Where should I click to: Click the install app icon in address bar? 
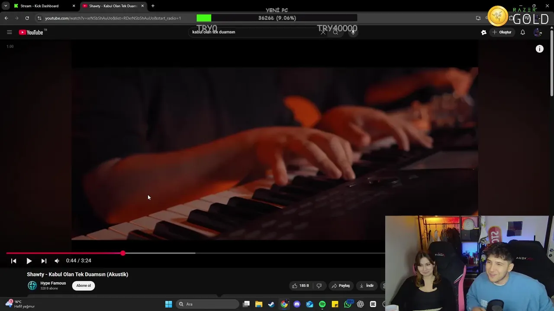point(478,18)
